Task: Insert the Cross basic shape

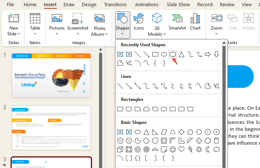Action: 199,141
